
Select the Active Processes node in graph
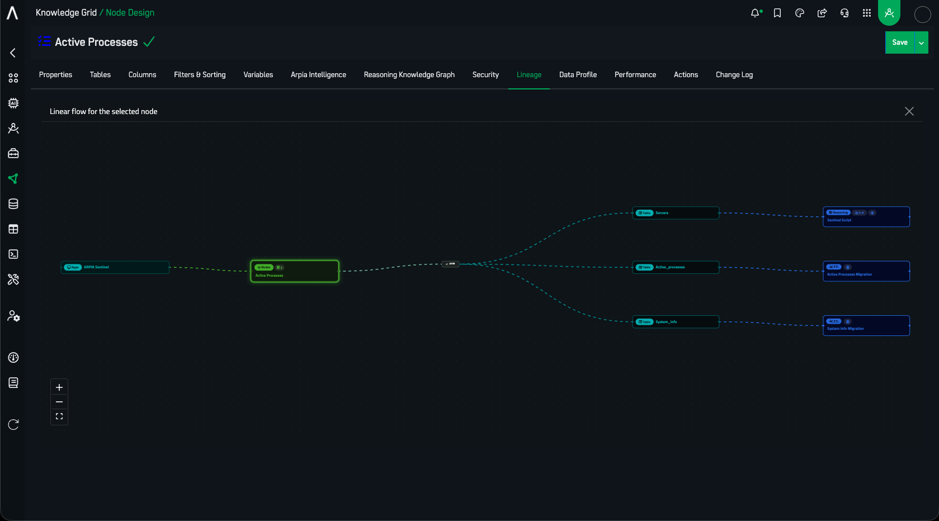pos(295,271)
